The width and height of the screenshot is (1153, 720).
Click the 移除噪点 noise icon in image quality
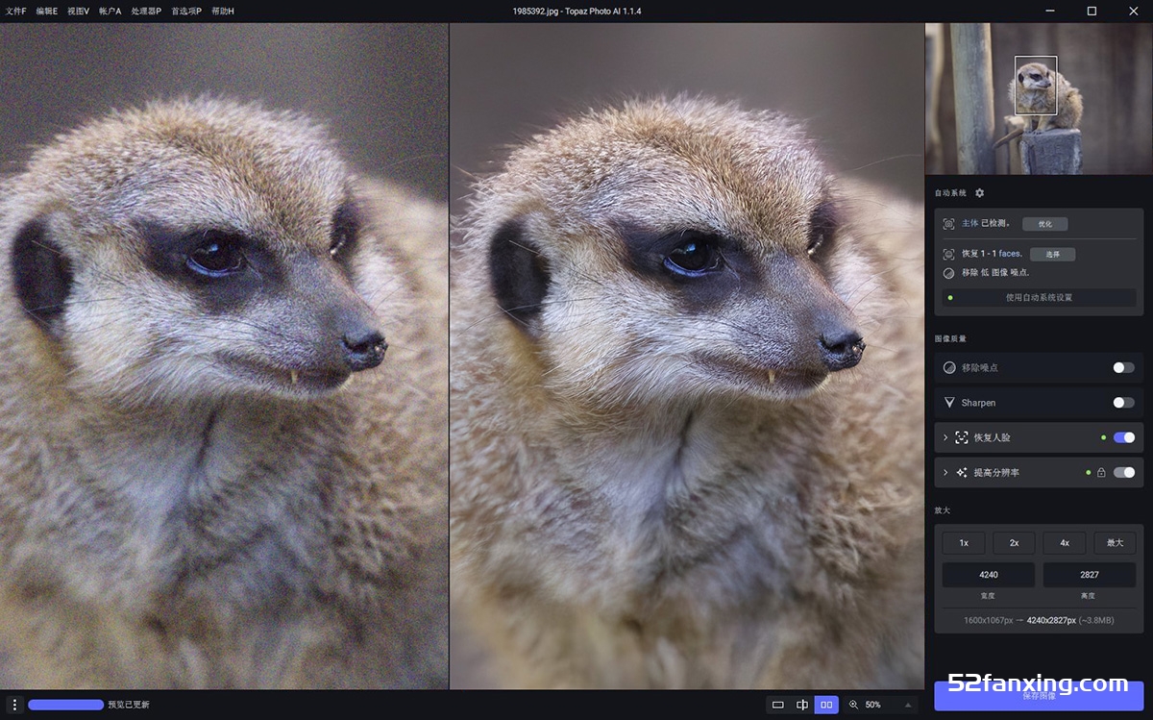click(949, 367)
